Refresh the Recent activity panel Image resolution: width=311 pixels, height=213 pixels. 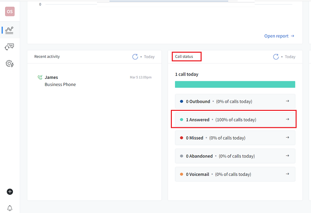[135, 57]
